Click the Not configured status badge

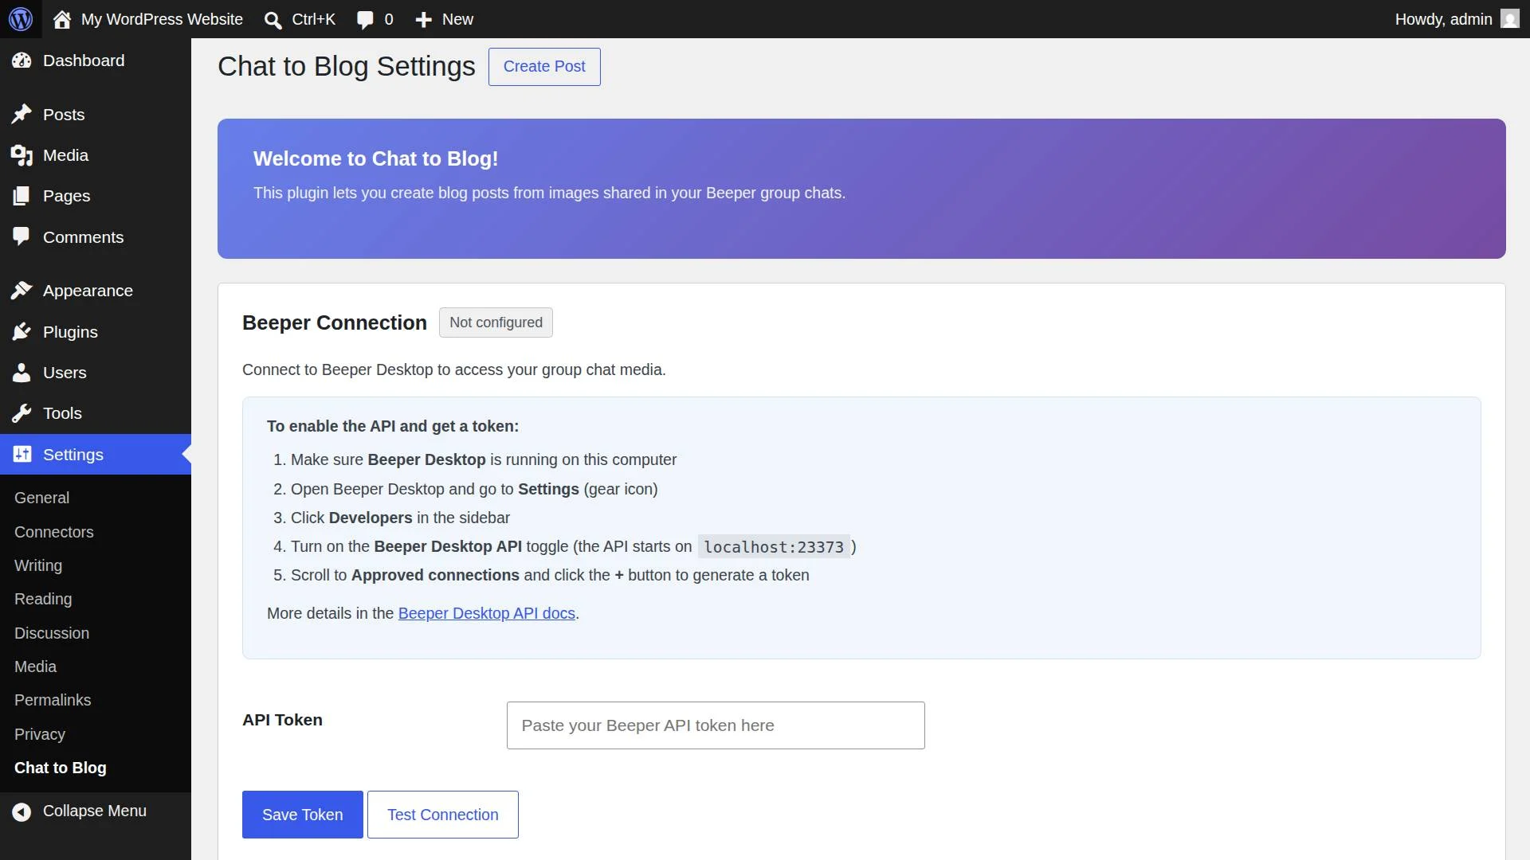(x=496, y=322)
